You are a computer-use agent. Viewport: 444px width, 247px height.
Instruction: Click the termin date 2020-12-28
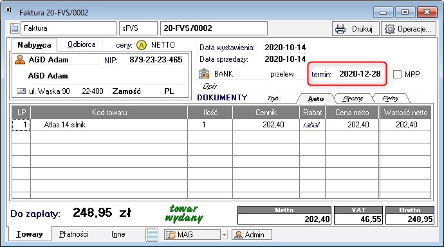[360, 74]
